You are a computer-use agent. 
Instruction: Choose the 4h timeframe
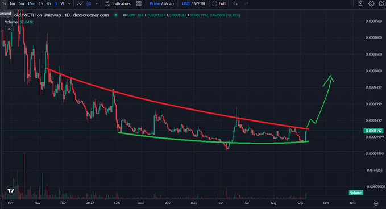tap(49, 3)
